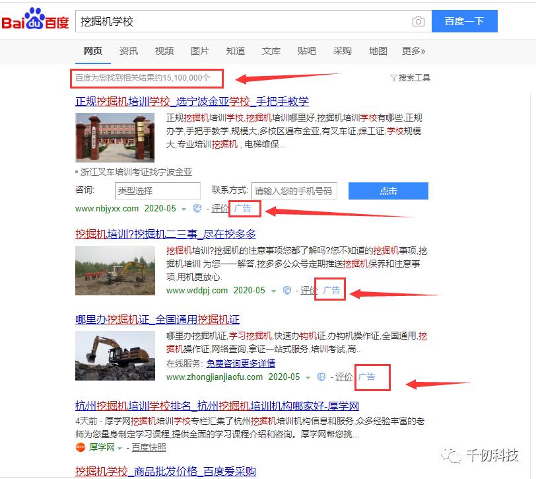Click the 保 badge near www.zhongjianjiaofu.com
This screenshot has width=536, height=479.
click(x=320, y=377)
